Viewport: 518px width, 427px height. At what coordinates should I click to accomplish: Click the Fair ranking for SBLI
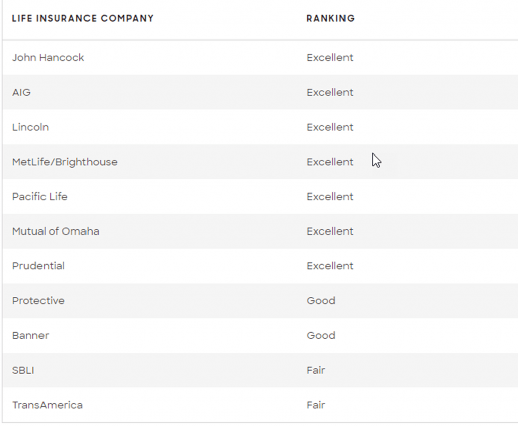click(x=316, y=370)
